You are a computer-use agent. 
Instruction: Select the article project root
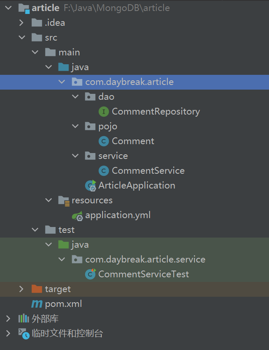[45, 8]
